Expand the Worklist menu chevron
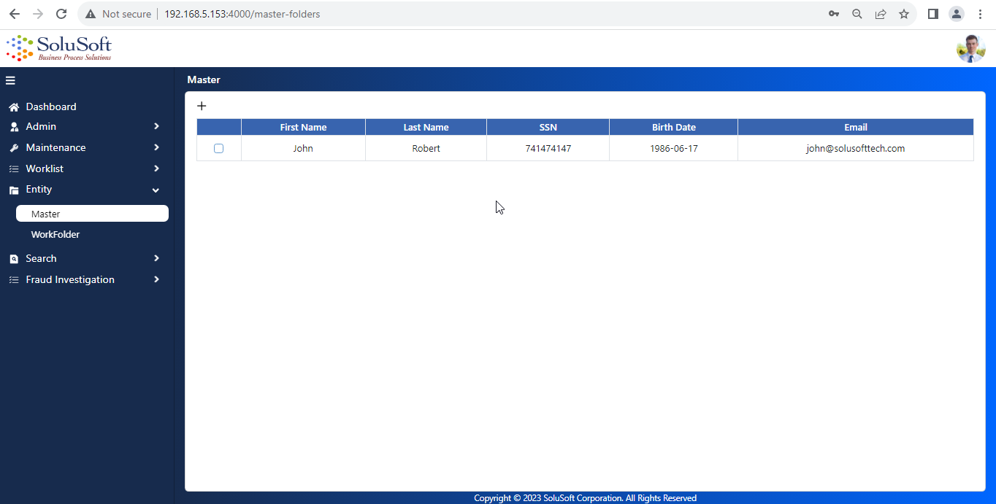 click(156, 168)
